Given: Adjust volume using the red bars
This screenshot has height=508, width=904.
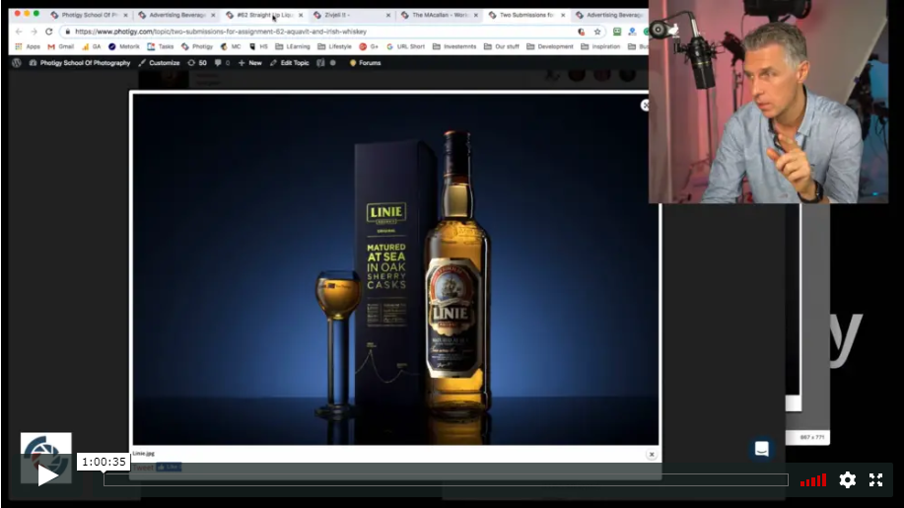Looking at the screenshot, I should click(813, 480).
